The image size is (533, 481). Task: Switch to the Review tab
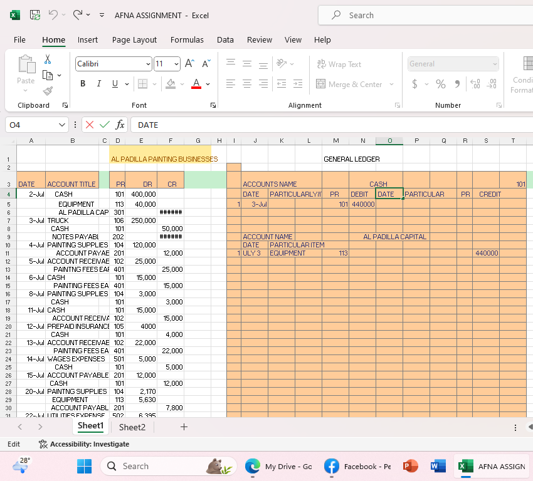pos(260,39)
